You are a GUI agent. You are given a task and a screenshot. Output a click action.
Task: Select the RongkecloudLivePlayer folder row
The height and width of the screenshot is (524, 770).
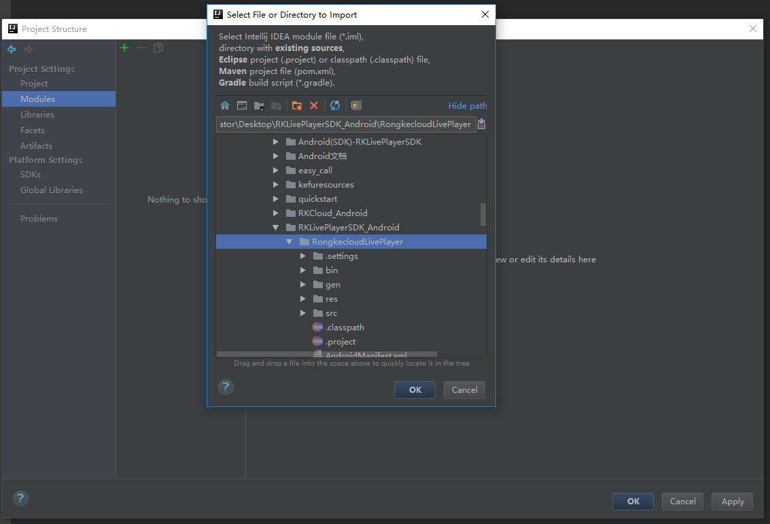pos(351,242)
